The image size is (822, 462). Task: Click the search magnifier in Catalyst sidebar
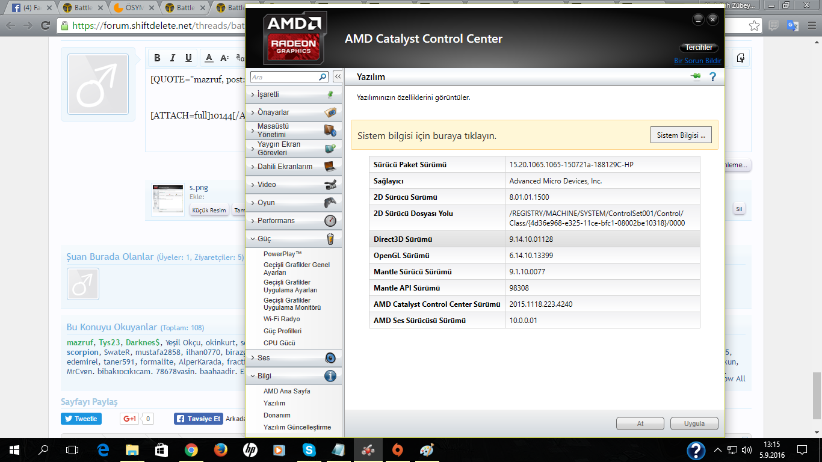point(323,77)
